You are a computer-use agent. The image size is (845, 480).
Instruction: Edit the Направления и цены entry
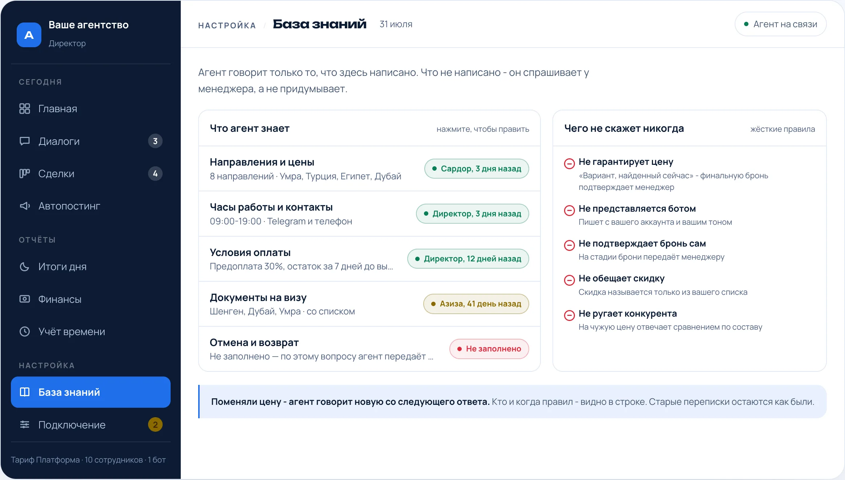tap(370, 169)
